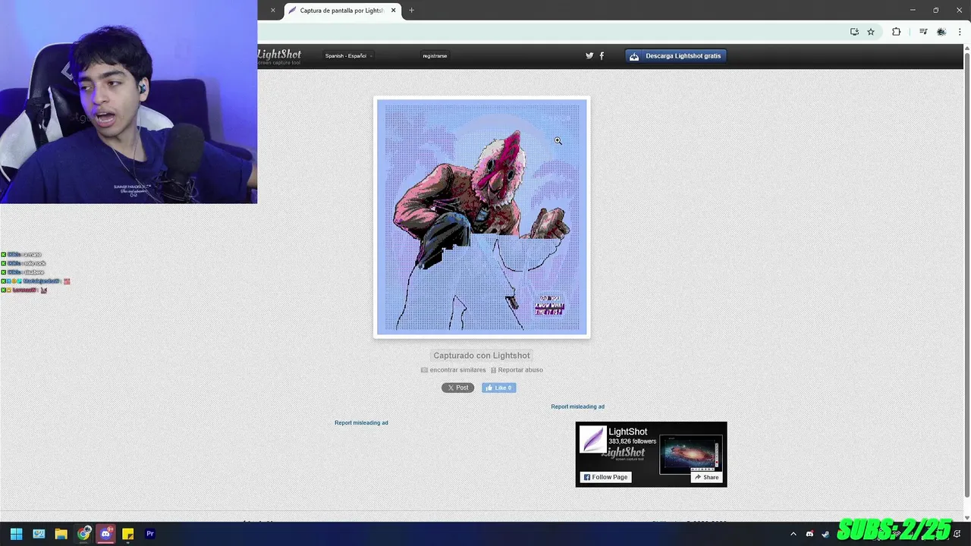Open Adobe Premiere Pro from the taskbar
This screenshot has width=971, height=546.
pyautogui.click(x=150, y=534)
